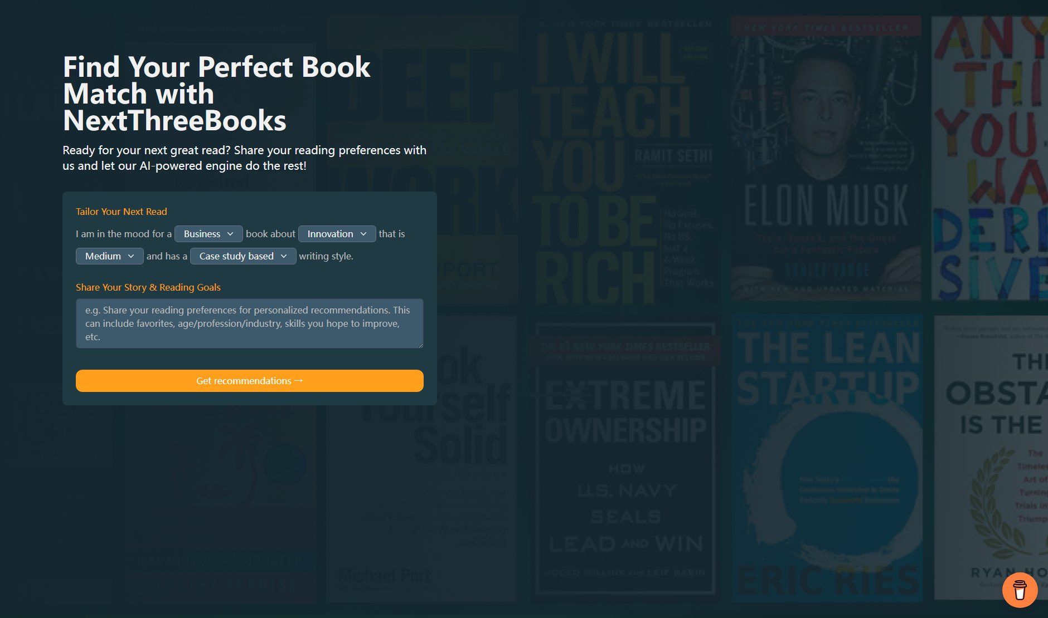Viewport: 1048px width, 618px height.
Task: Click the Buy Me a Coffee cup icon
Action: point(1020,590)
